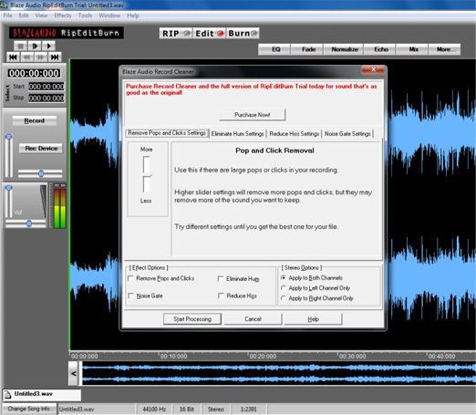Cancel the Record Cleaner dialog
476x415 pixels.
pos(253,319)
